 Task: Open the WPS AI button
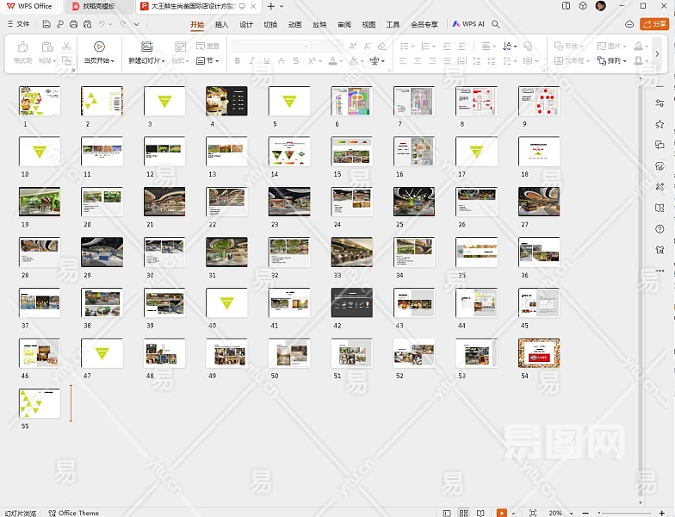(x=468, y=24)
